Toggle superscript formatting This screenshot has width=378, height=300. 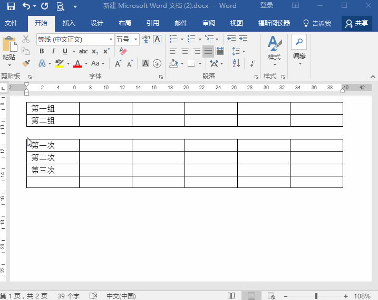click(x=106, y=51)
